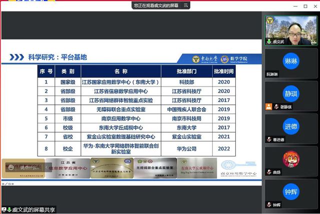
Task: Click the muted mic icon beside 谢静琪
Action: [269, 106]
